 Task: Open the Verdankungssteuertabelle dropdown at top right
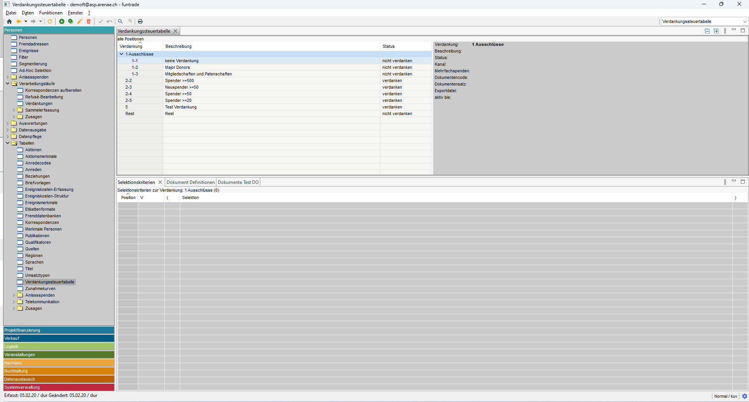744,22
